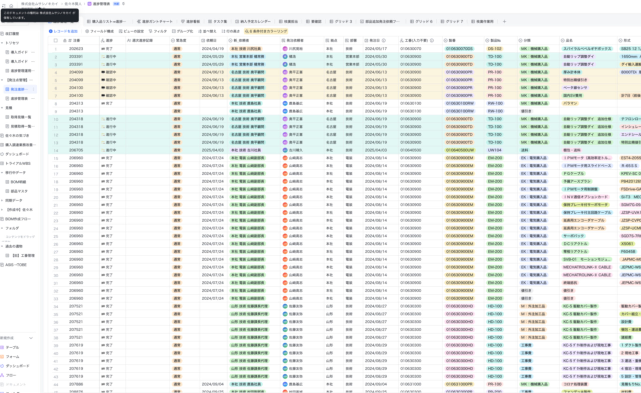
Task: Click the 株式会社ムサシノキカイ breadcrumb link
Action: coord(40,4)
